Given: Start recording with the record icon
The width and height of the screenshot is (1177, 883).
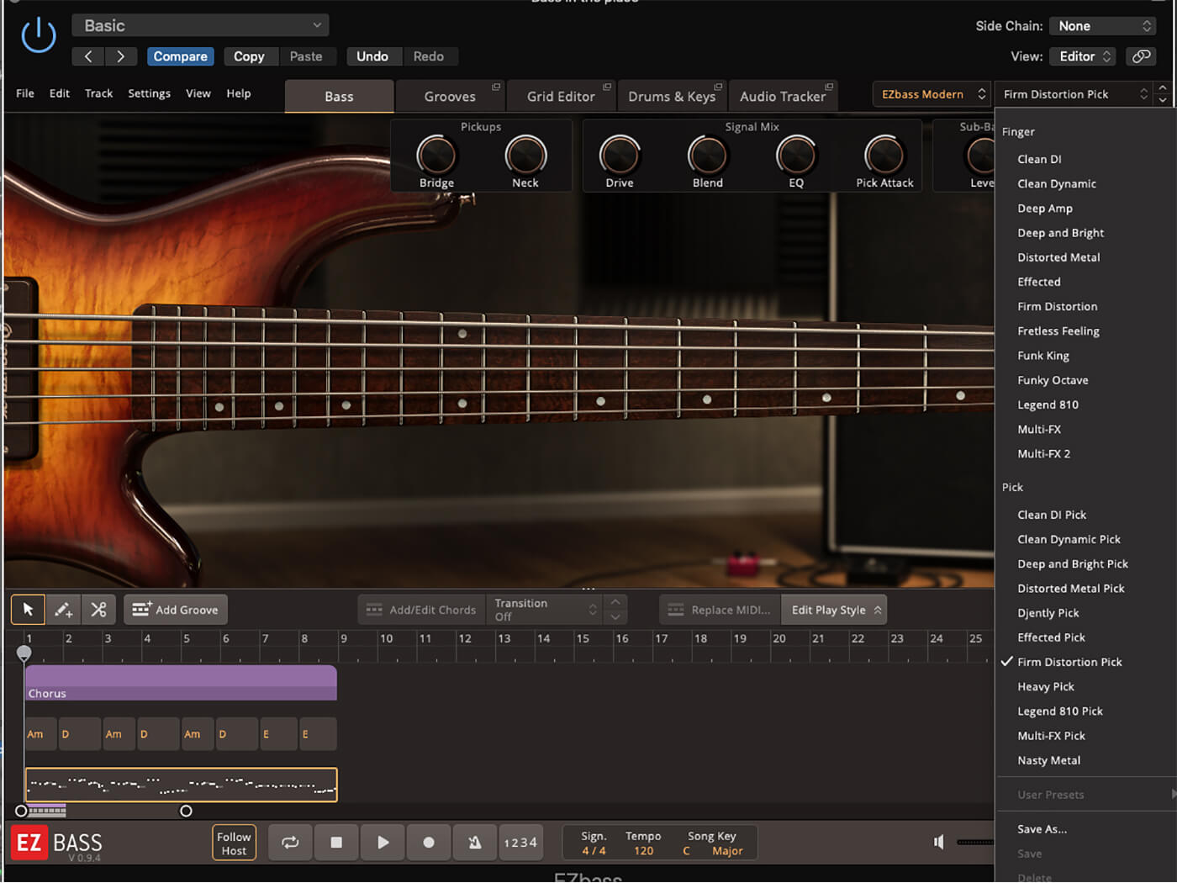Looking at the screenshot, I should pos(428,842).
